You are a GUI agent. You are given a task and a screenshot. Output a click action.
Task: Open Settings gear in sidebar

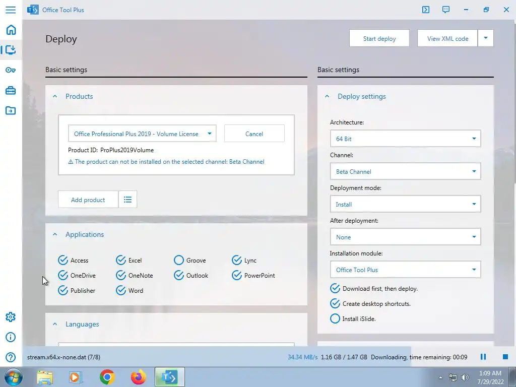pyautogui.click(x=11, y=317)
